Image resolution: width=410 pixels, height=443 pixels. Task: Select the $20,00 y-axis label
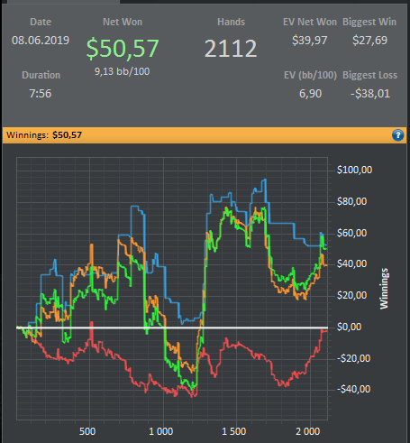[351, 296]
